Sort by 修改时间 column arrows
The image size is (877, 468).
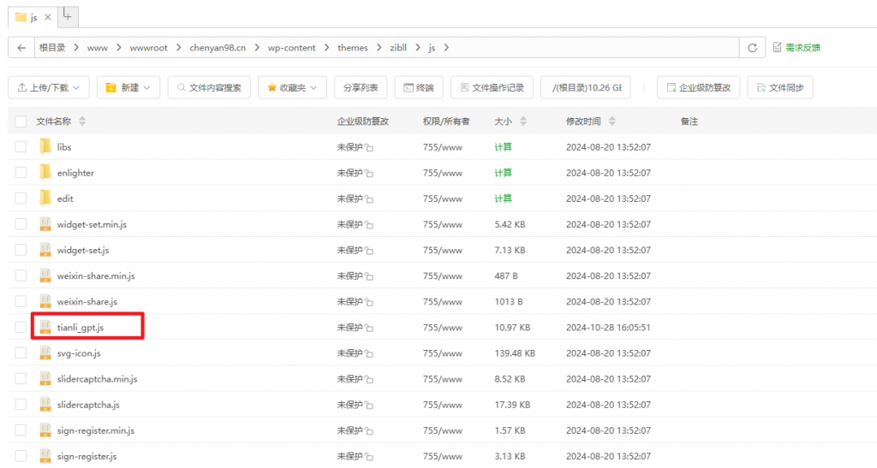pyautogui.click(x=612, y=121)
